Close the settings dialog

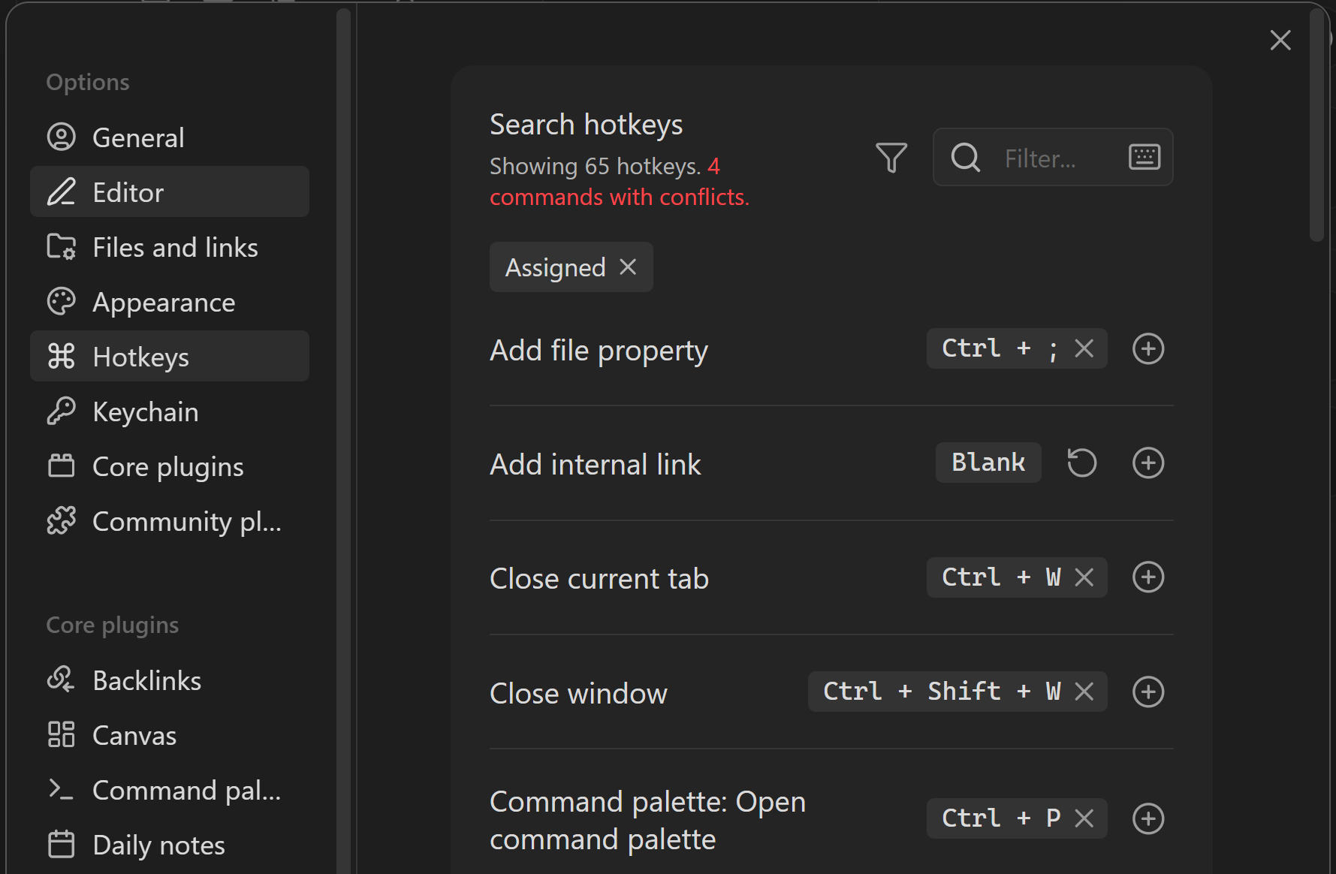tap(1280, 41)
